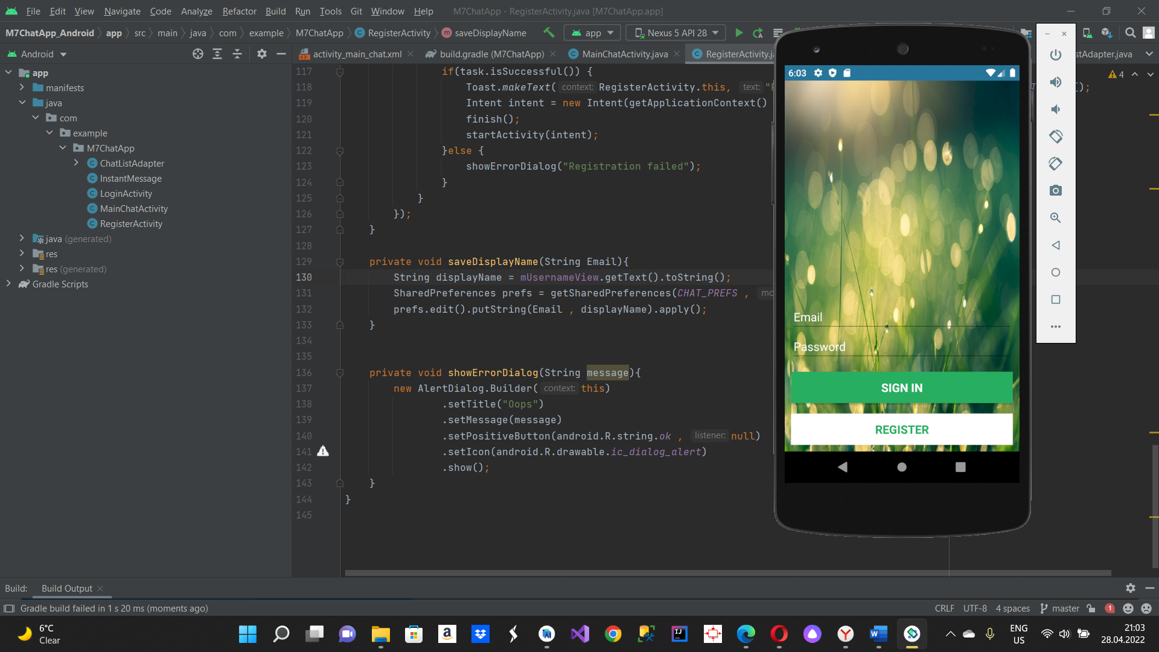The width and height of the screenshot is (1159, 652).
Task: Open project panel settings gear
Action: [261, 54]
